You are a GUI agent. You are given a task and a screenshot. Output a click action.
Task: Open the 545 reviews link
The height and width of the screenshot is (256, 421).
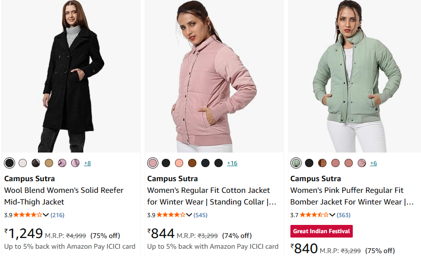coord(200,215)
